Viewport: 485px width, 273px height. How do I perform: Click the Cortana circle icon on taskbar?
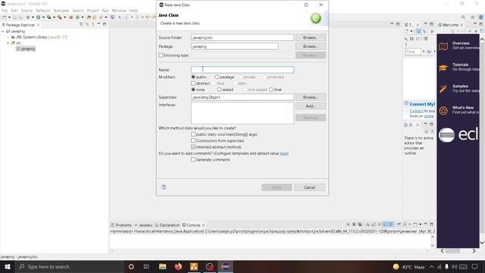click(131, 266)
